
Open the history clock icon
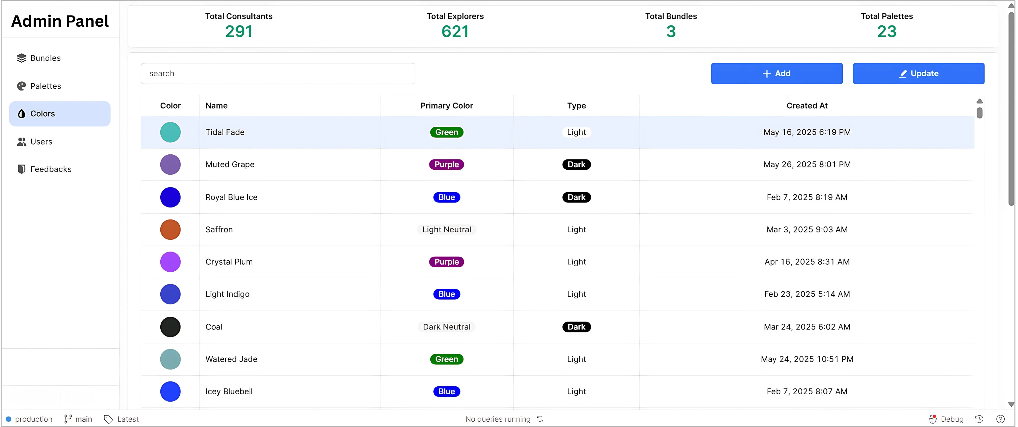point(979,419)
